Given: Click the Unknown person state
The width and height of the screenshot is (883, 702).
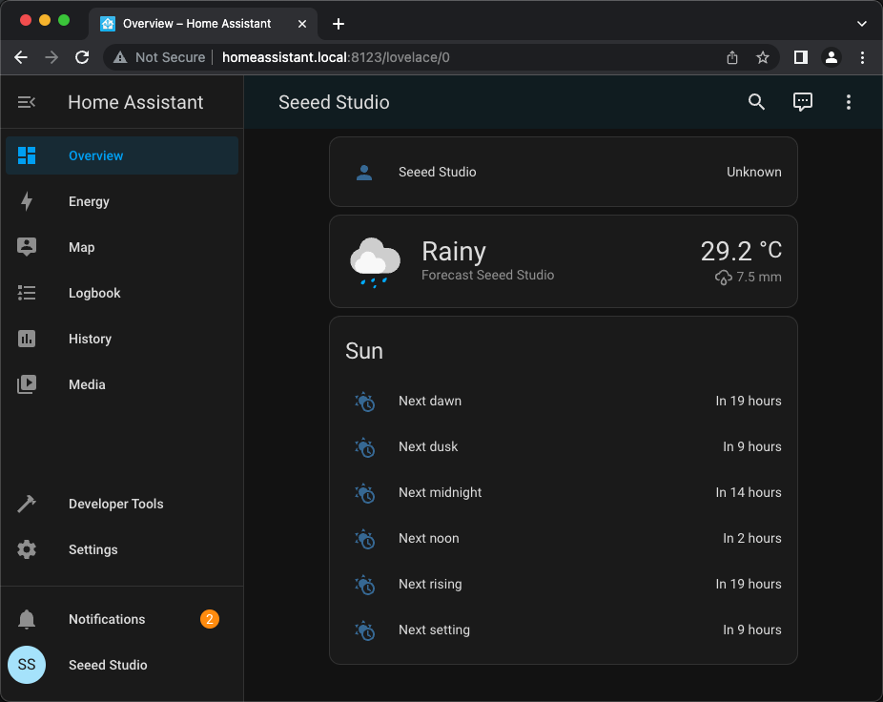Looking at the screenshot, I should coord(753,172).
